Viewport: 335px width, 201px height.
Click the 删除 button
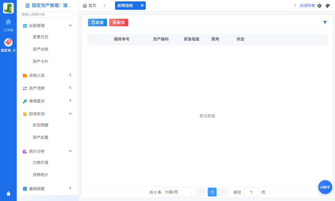(119, 23)
